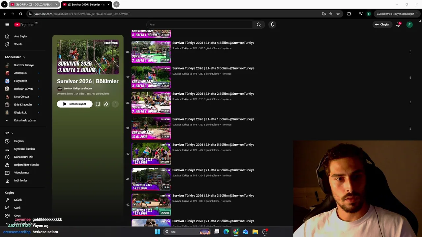Expand the Siz section chevron
The image size is (422, 237).
[x=12, y=133]
